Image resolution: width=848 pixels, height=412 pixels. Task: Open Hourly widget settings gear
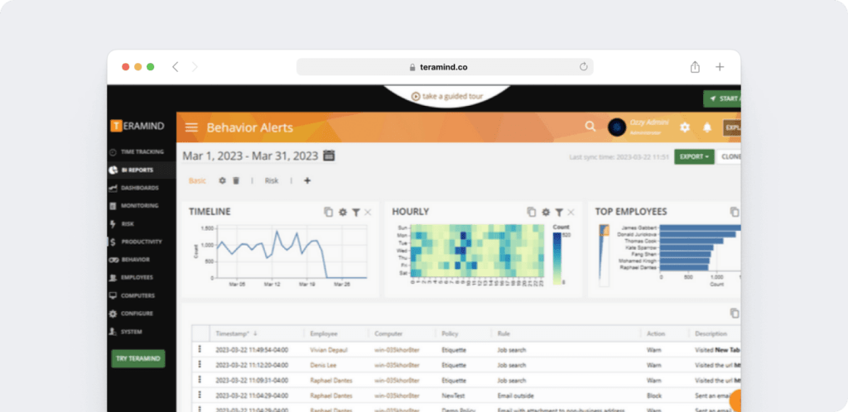coord(546,213)
